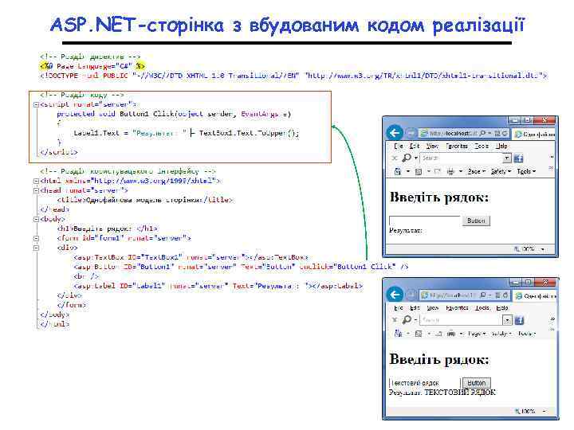Screen dimensions: 574x430
Task: Open Favorites menu in empty-textbox browser
Action: 457,146
